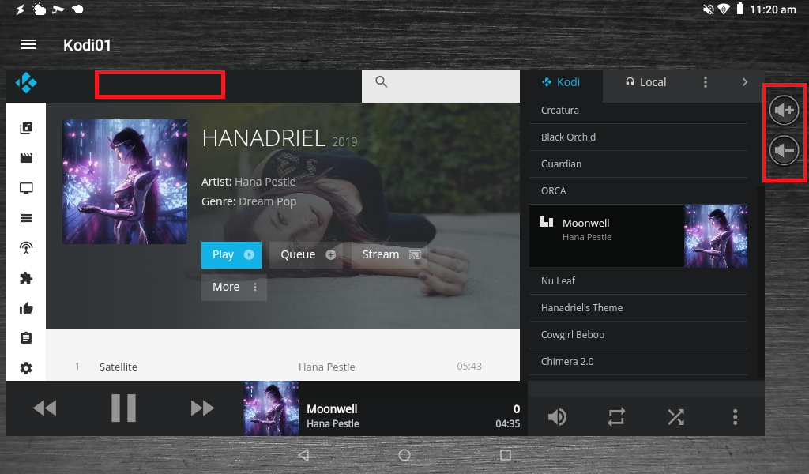Open the Add-ons puzzle icon

coord(26,279)
